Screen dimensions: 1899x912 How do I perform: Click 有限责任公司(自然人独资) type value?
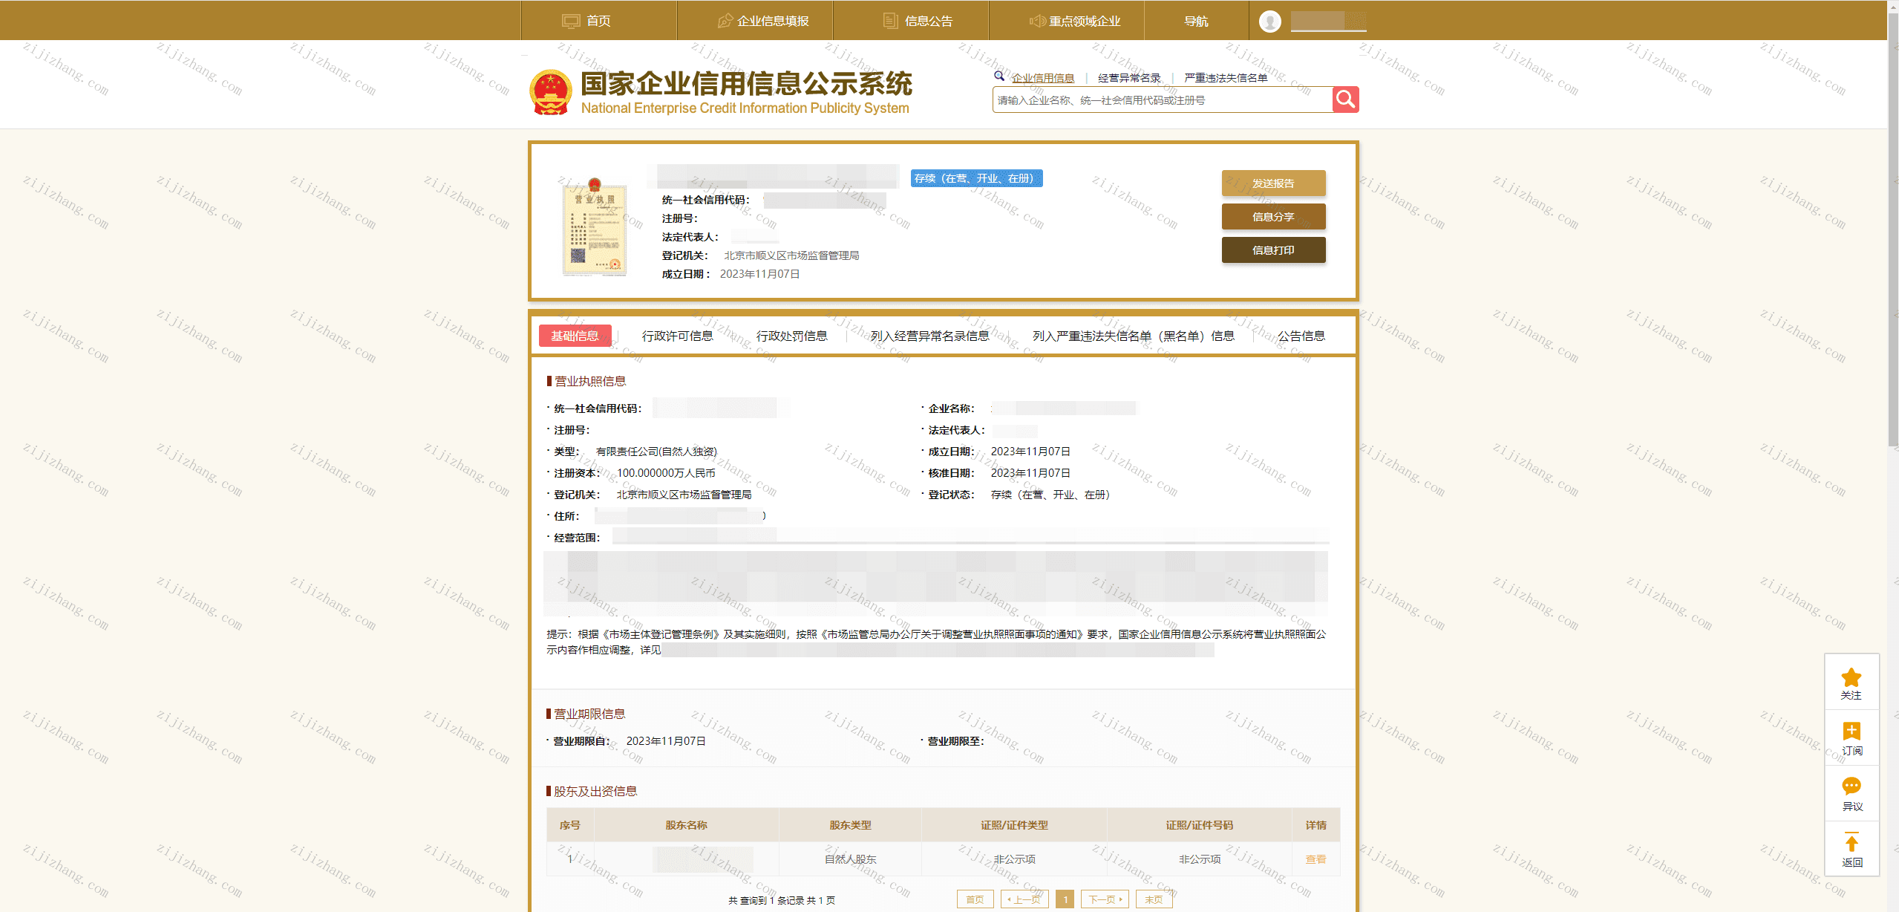coord(656,452)
